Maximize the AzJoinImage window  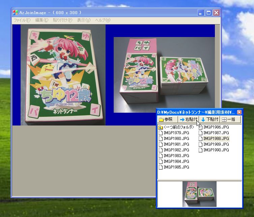pos(208,12)
